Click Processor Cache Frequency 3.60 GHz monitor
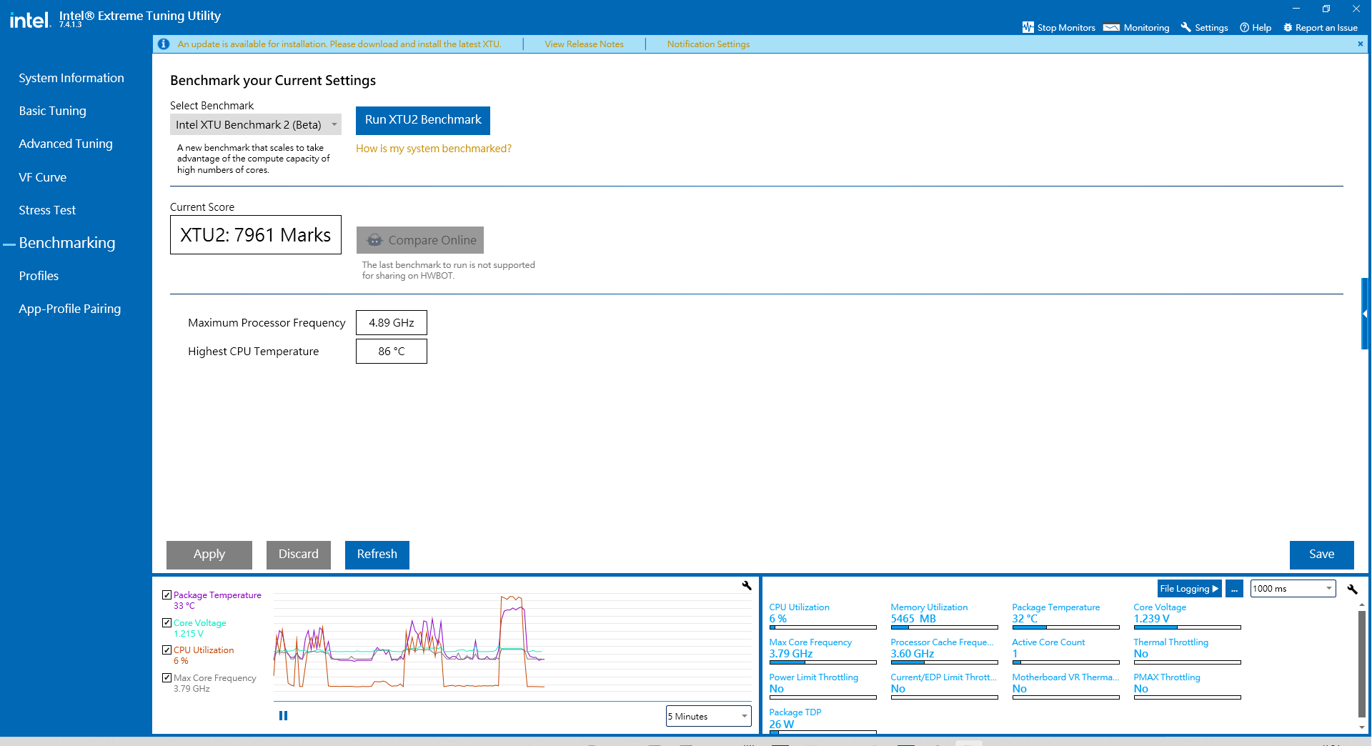 (944, 650)
